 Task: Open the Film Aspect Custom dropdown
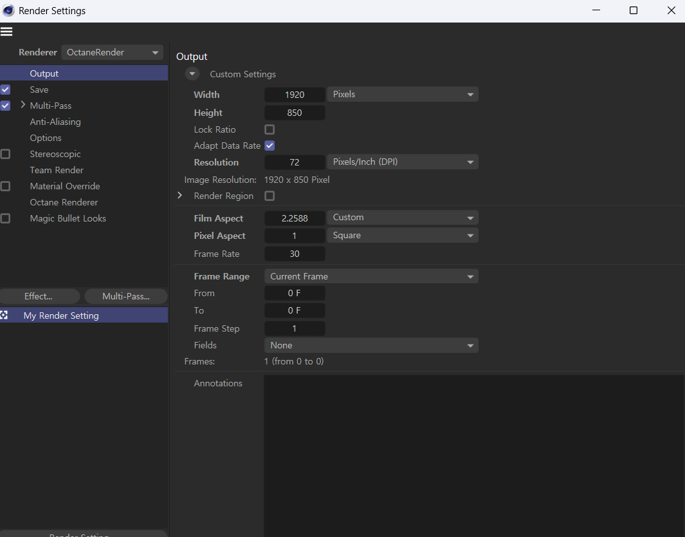[403, 218]
